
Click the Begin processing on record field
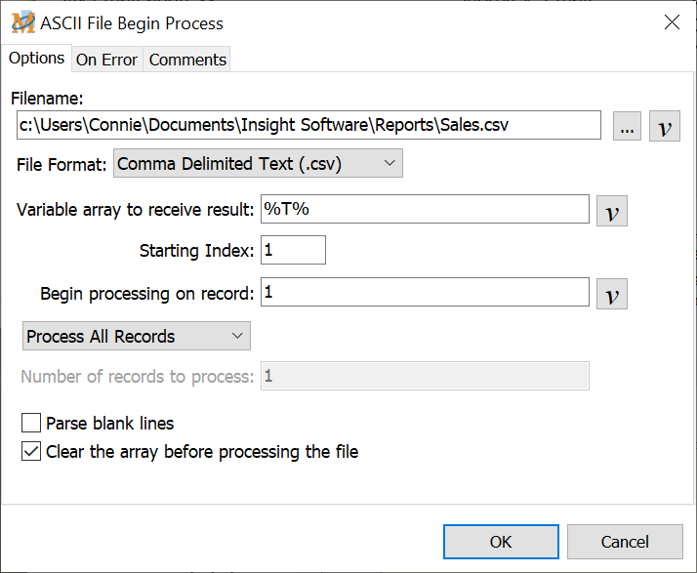pyautogui.click(x=424, y=293)
